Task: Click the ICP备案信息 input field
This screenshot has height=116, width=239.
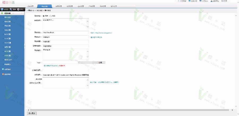Action: (x=66, y=70)
